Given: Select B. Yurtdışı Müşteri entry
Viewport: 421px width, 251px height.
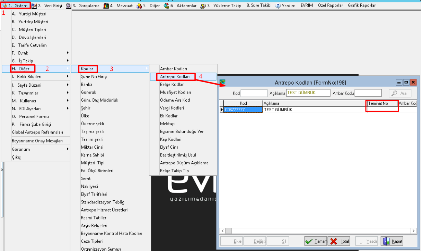Looking at the screenshot, I should 36,22.
